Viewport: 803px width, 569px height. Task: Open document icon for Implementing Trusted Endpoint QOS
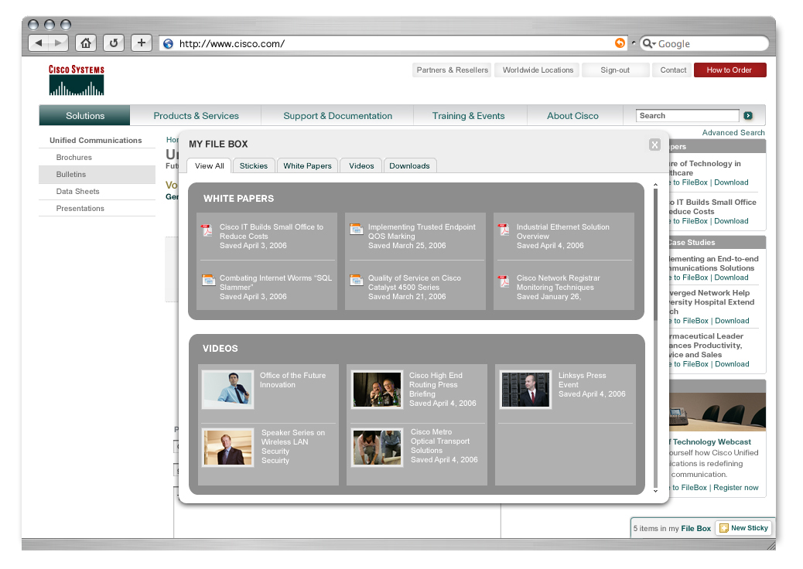[x=356, y=229]
